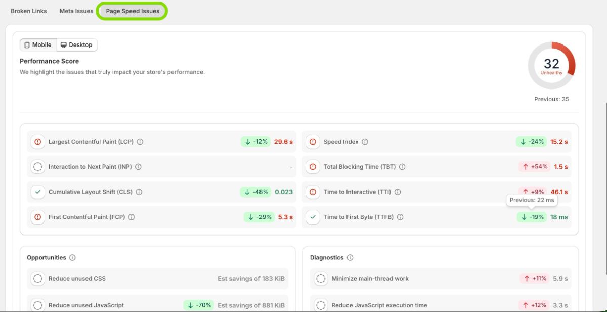607x312 pixels.
Task: Click the red warning icon for First Contentful Paint
Action: coord(37,217)
